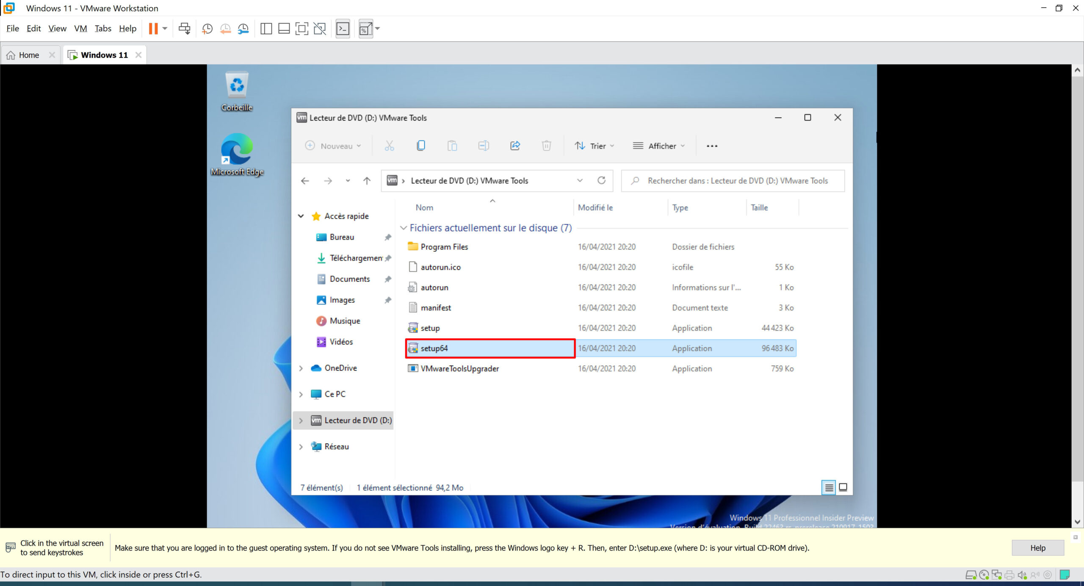Expand the Ce PC tree node
Image resolution: width=1084 pixels, height=586 pixels.
click(301, 394)
